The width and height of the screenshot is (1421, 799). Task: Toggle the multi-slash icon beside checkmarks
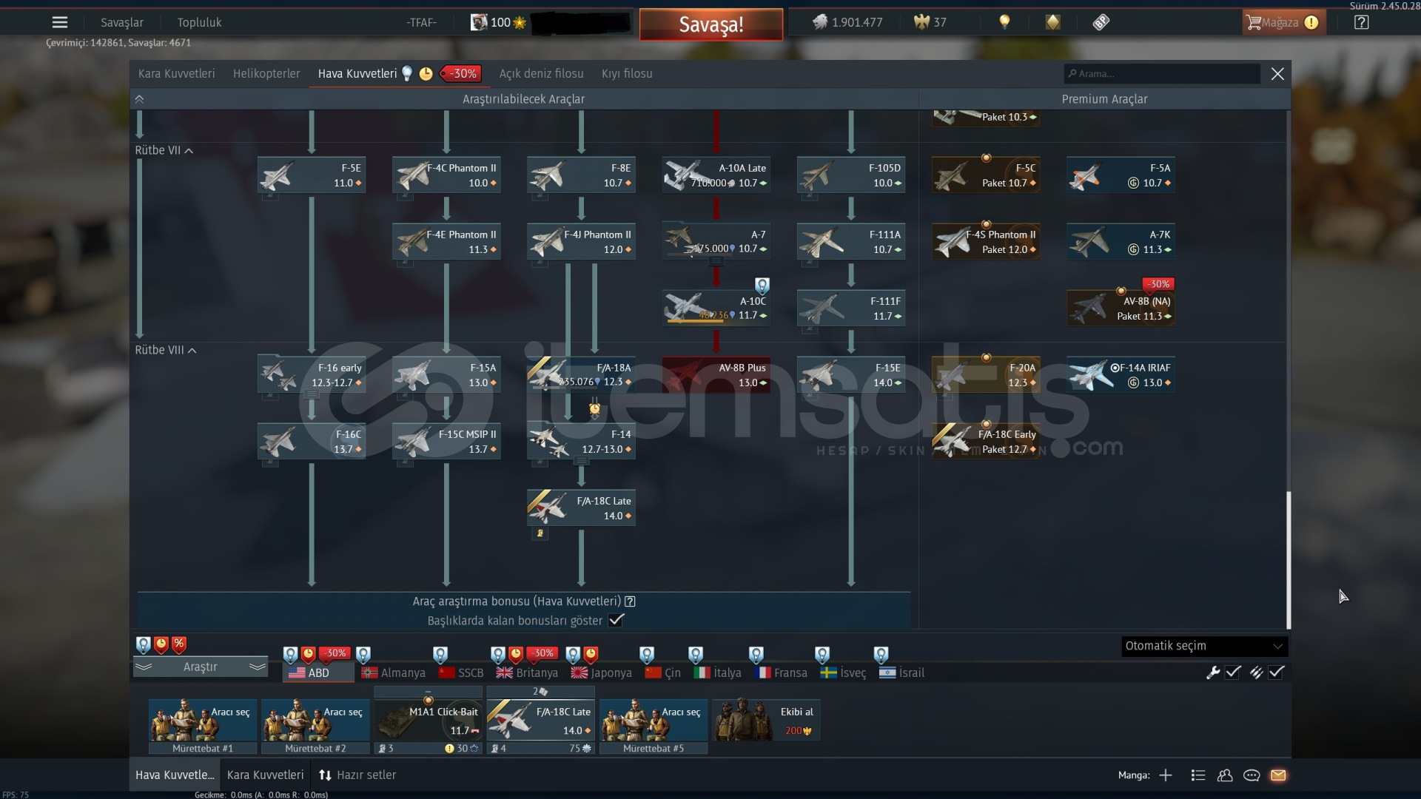[x=1256, y=672]
